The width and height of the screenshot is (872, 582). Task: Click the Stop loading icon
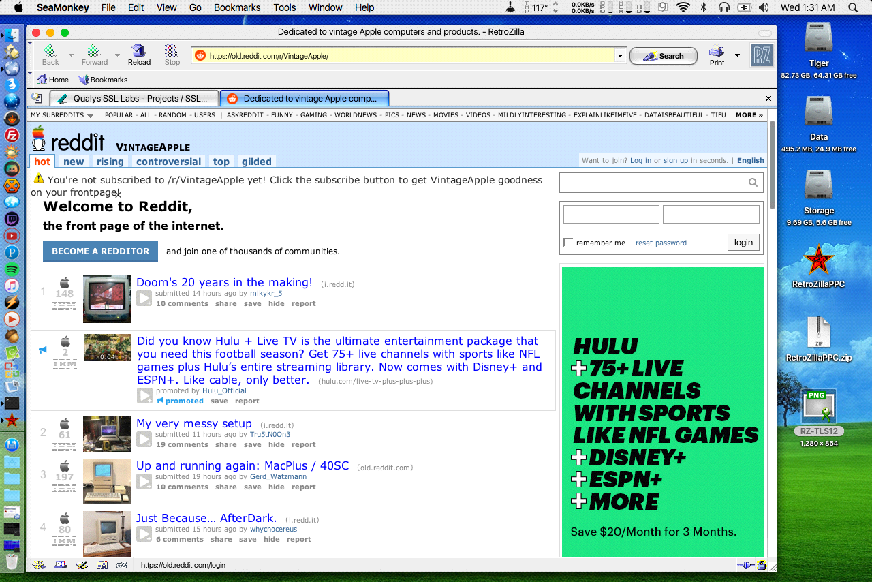(172, 51)
